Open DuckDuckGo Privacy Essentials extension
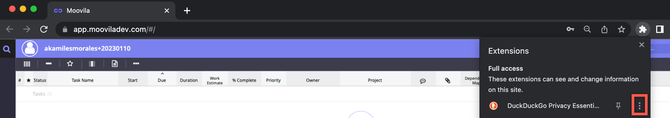This screenshot has height=118, width=670. pyautogui.click(x=553, y=106)
